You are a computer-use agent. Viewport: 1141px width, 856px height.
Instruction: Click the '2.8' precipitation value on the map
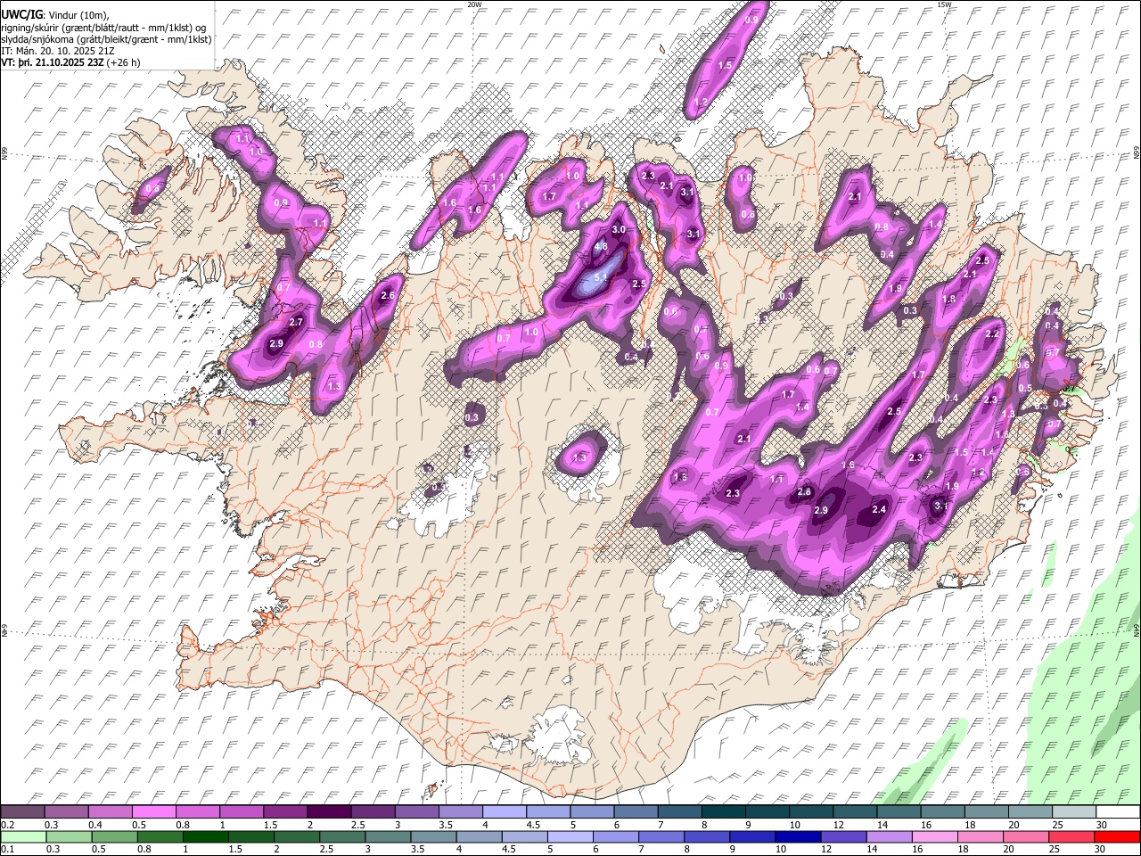804,492
